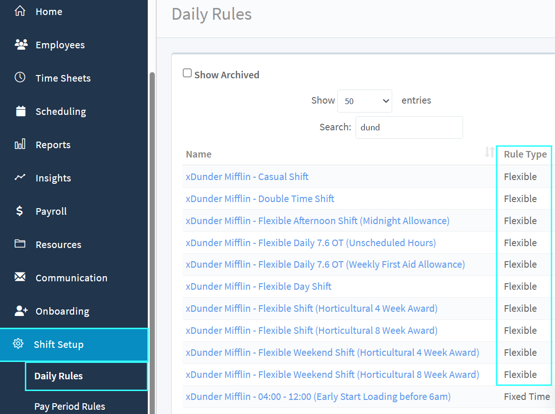The height and width of the screenshot is (414, 555).
Task: Open xDunder Mifflin - Casual Shift rule
Action: pyautogui.click(x=247, y=177)
